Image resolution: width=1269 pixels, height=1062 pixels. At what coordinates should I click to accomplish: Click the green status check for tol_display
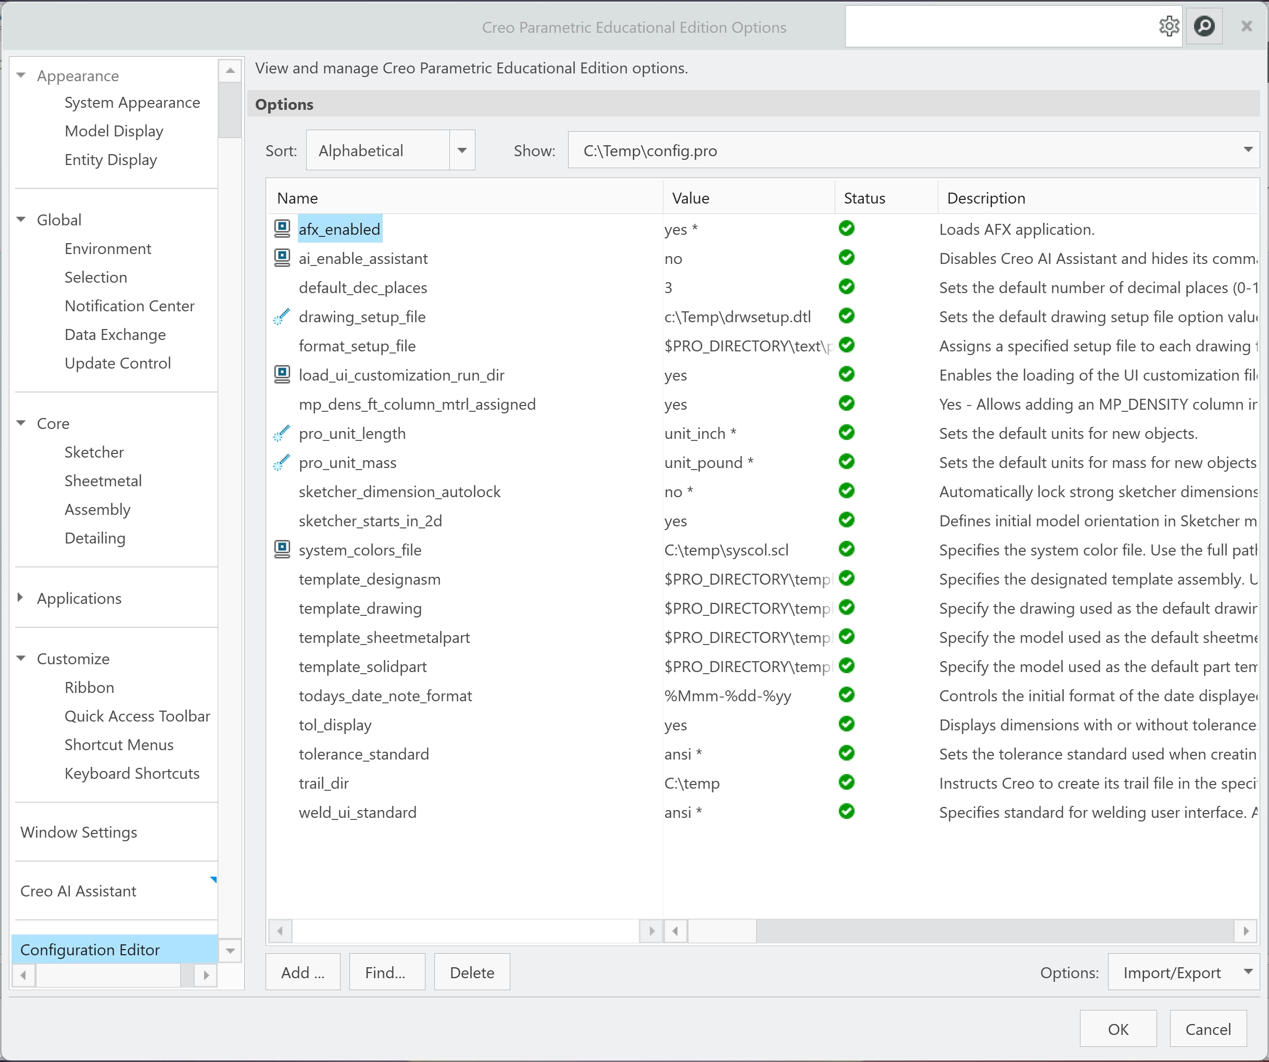[x=847, y=724]
